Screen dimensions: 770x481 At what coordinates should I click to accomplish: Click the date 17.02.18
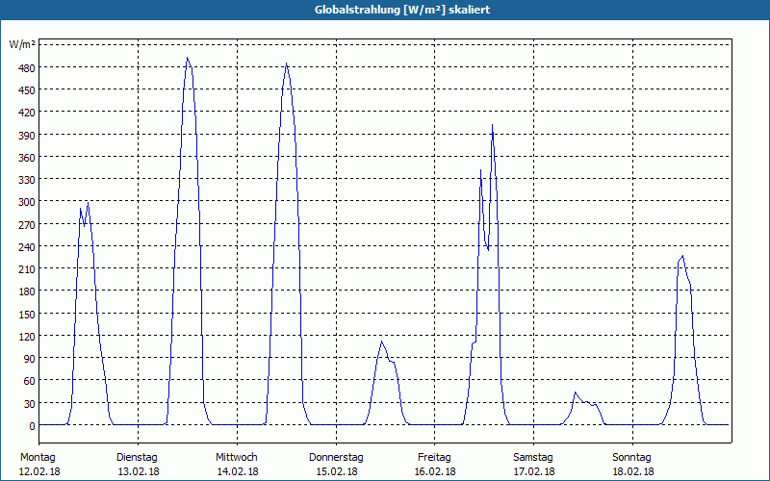coord(534,472)
